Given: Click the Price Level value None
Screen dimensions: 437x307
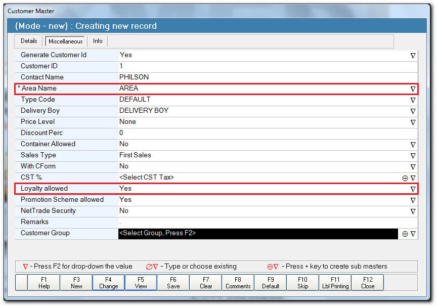Looking at the screenshot, I should (127, 122).
